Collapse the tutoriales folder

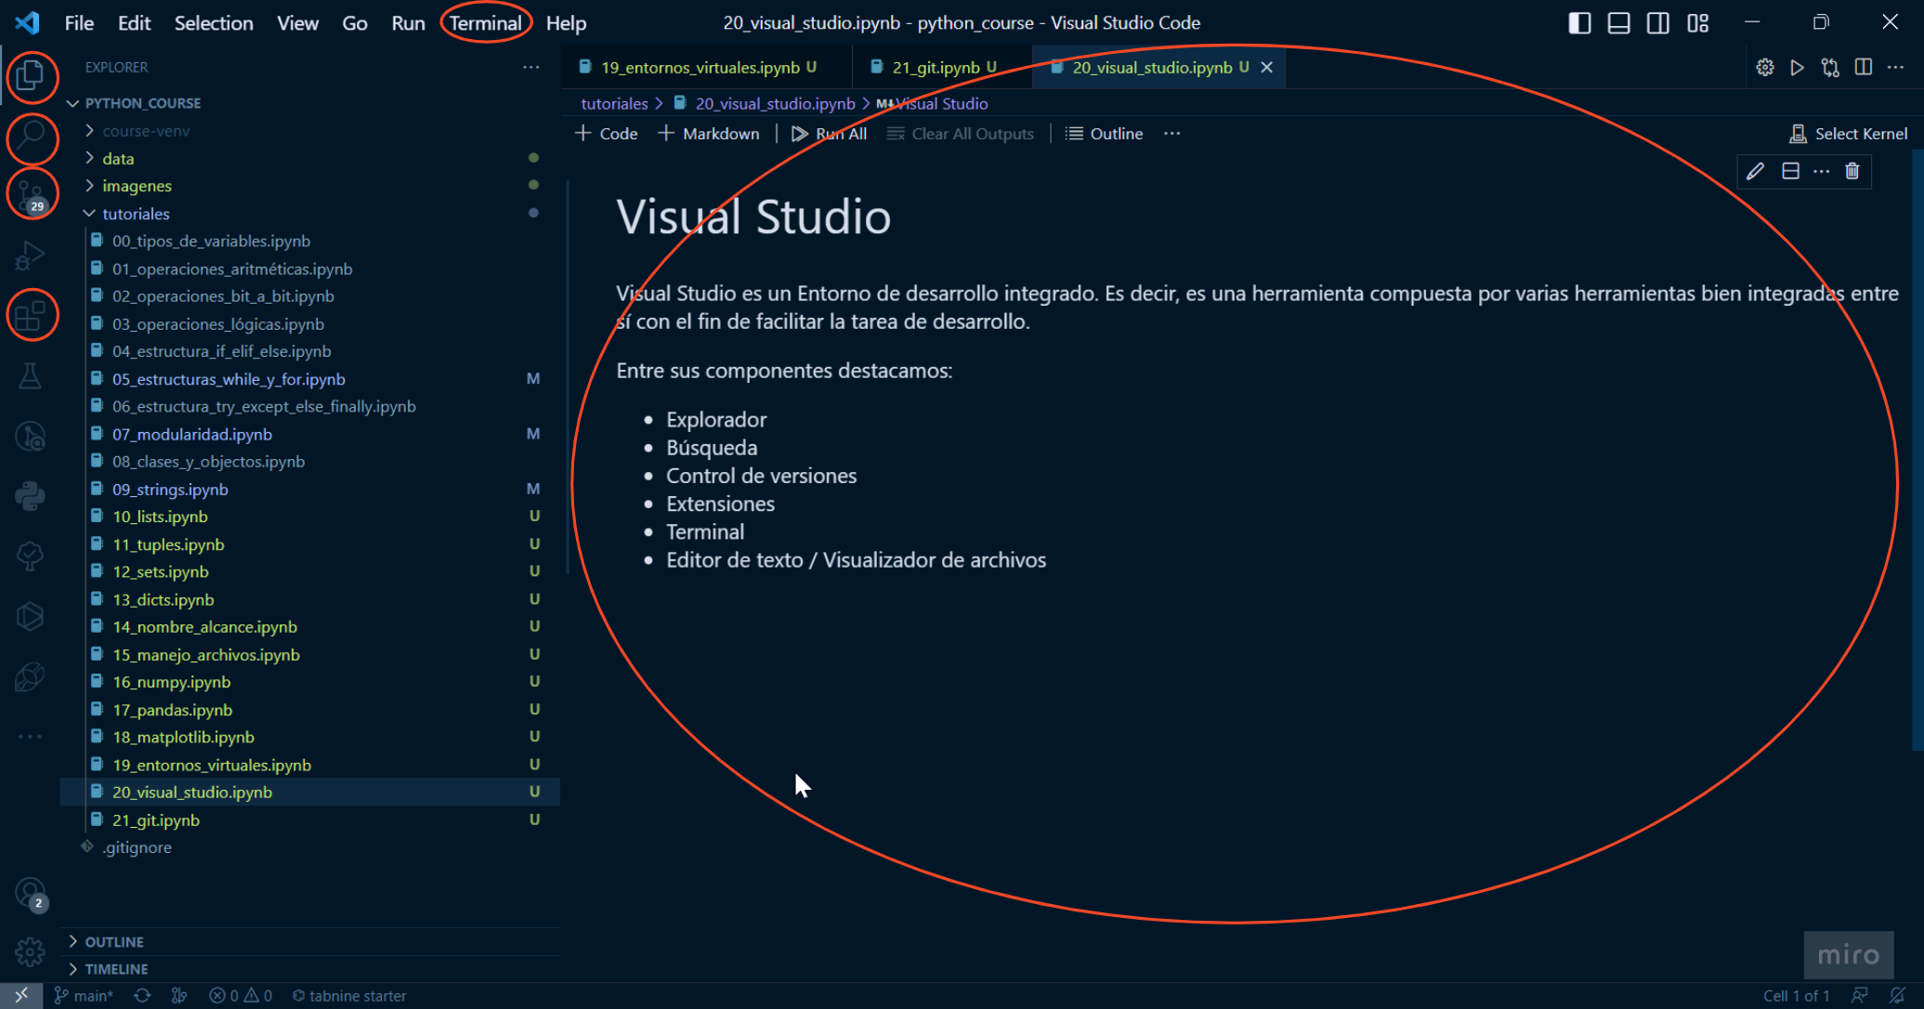point(136,214)
